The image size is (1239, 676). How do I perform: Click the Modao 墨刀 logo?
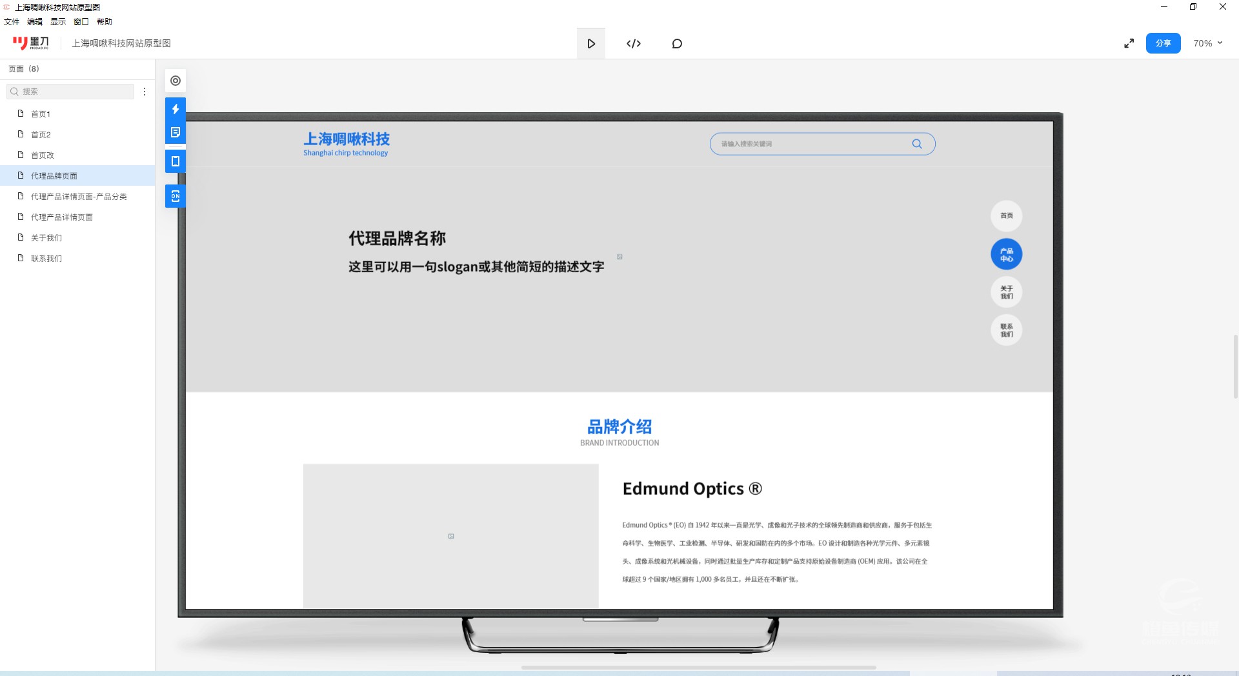[x=30, y=43]
